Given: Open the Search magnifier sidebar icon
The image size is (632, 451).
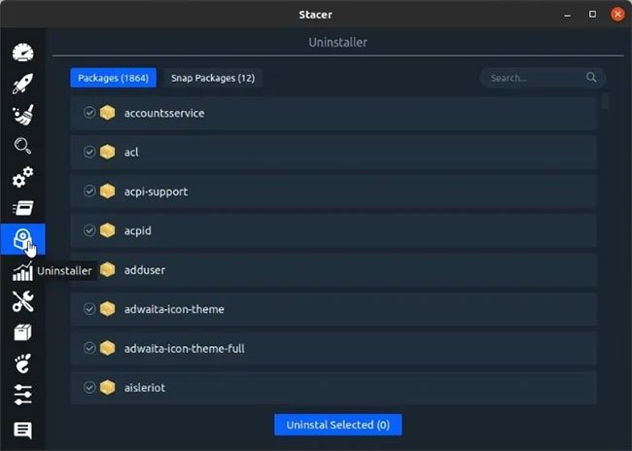Looking at the screenshot, I should [x=23, y=146].
